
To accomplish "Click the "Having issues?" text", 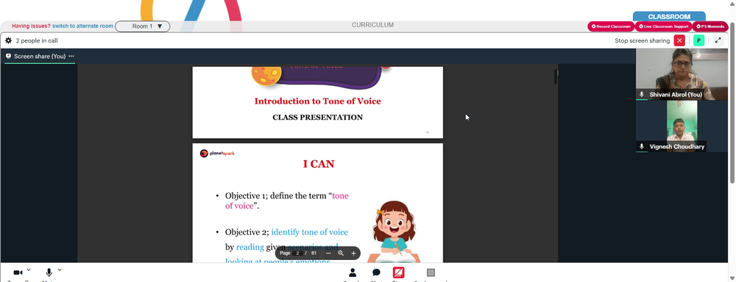I will pos(32,26).
